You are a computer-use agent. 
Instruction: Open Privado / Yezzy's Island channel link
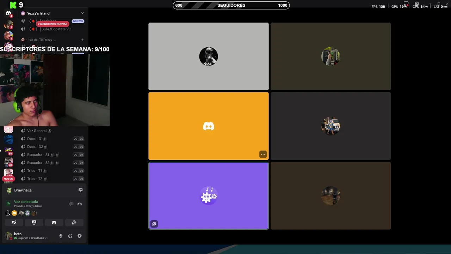click(x=28, y=206)
